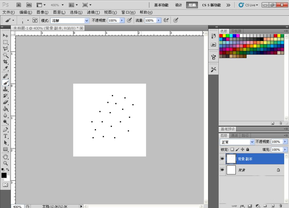The image size is (289, 208).
Task: Enable airbrush mode next to flow
Action: [x=166, y=20]
